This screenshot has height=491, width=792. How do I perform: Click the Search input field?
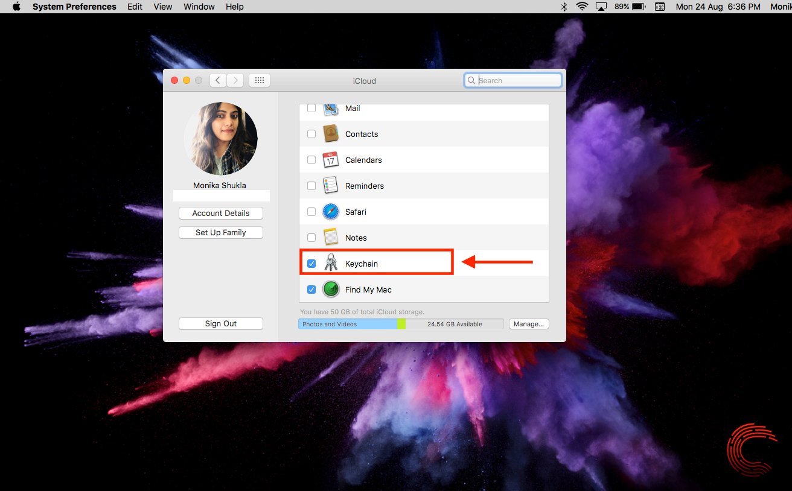click(x=513, y=80)
